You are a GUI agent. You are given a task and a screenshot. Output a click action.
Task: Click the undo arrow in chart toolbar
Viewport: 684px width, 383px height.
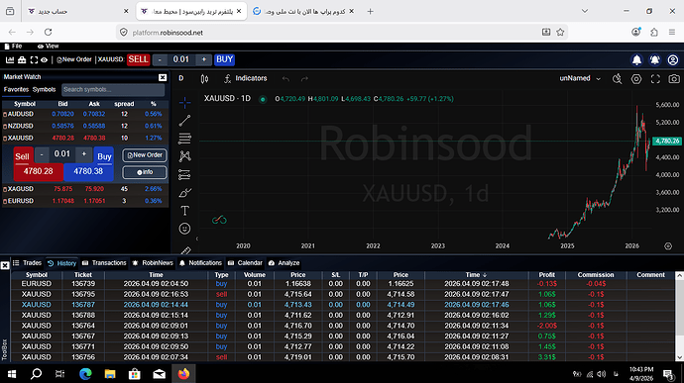[285, 79]
